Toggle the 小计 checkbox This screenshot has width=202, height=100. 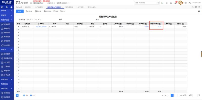coord(31,95)
